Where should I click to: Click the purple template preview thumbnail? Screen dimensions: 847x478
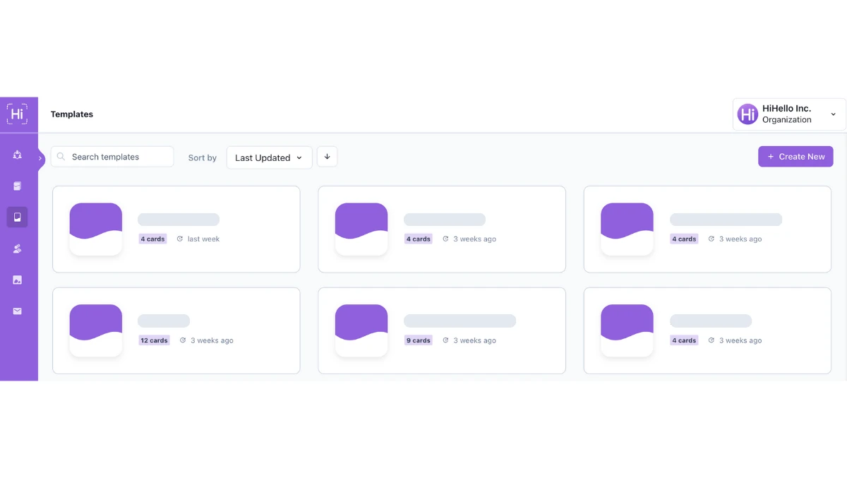coord(95,228)
